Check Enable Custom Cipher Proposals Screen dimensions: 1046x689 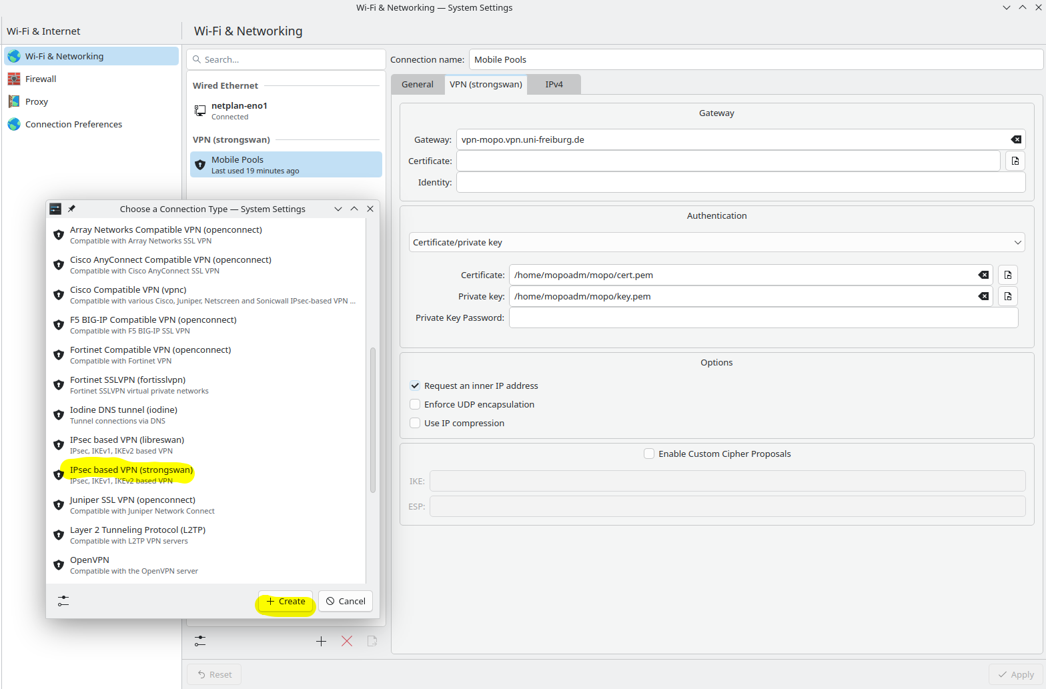(649, 454)
